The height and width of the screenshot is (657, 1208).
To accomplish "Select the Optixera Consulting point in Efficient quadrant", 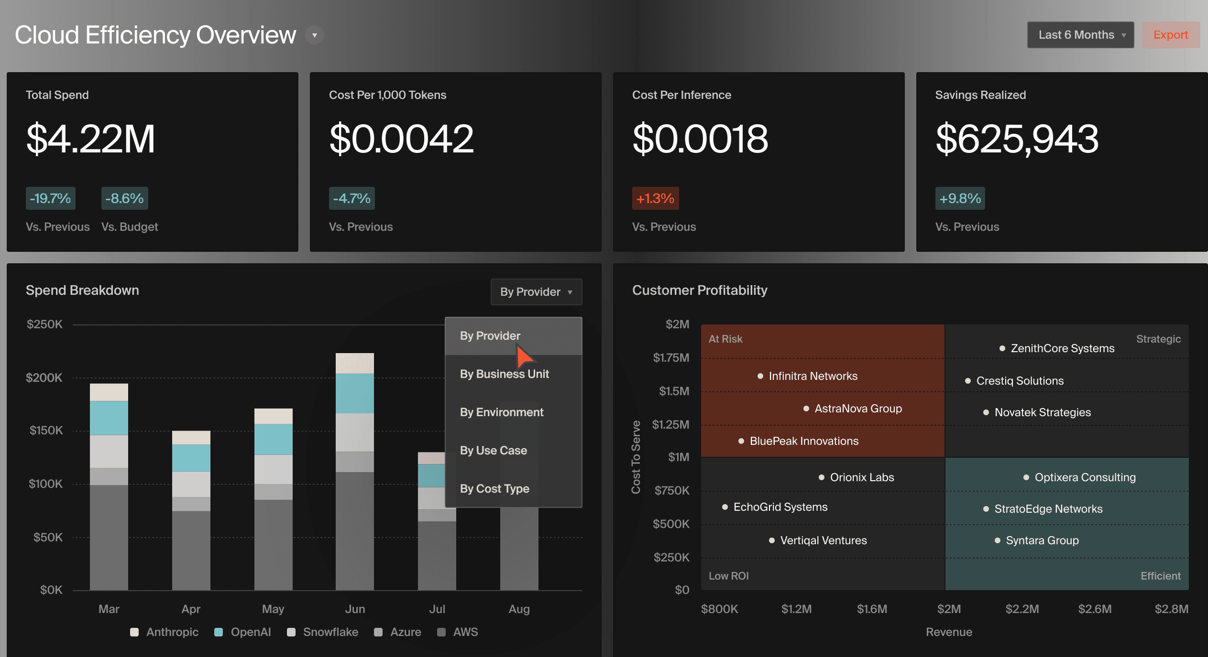I will click(x=1025, y=477).
